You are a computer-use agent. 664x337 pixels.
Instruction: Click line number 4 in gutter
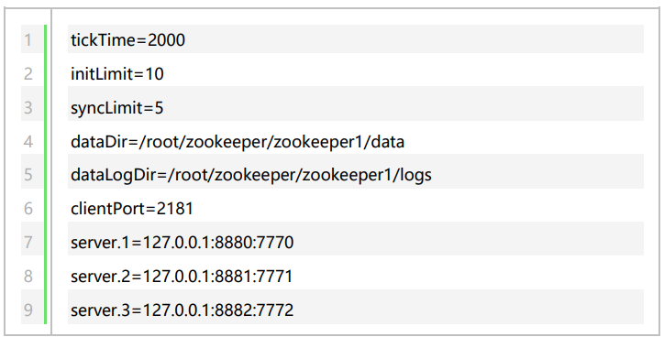click(x=28, y=142)
